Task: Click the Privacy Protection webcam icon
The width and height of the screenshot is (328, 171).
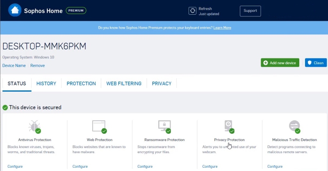Action: [229, 126]
